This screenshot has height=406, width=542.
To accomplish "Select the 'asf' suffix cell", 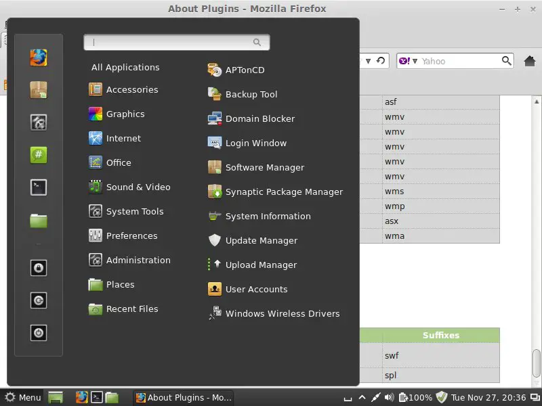I will [x=441, y=102].
